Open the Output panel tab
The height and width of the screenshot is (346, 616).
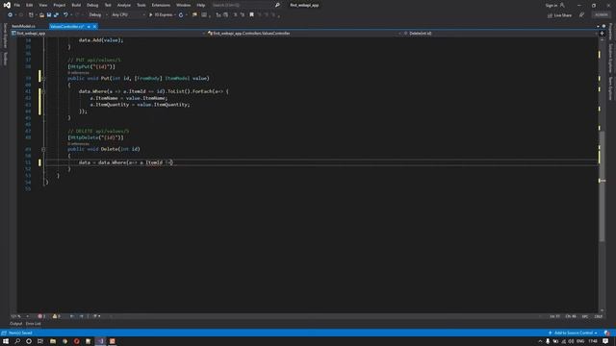(x=15, y=324)
